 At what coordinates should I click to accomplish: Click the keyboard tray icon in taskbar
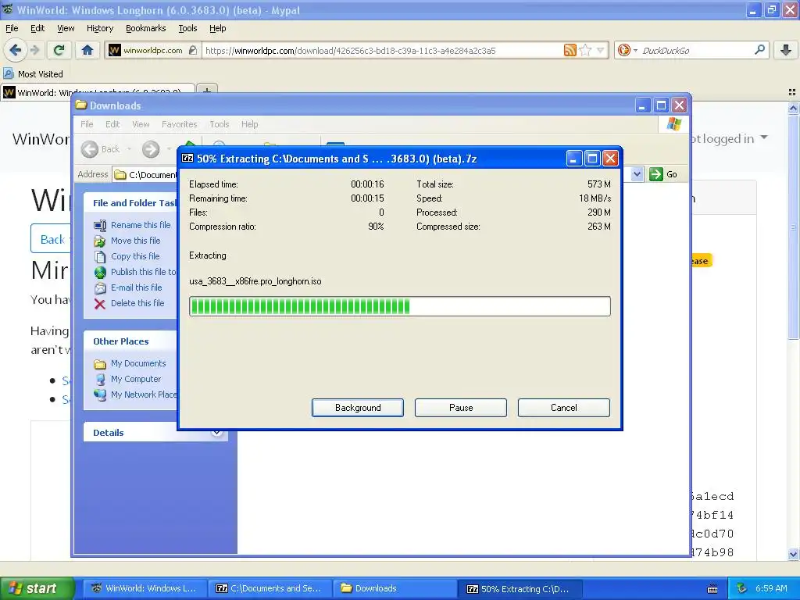tap(712, 589)
